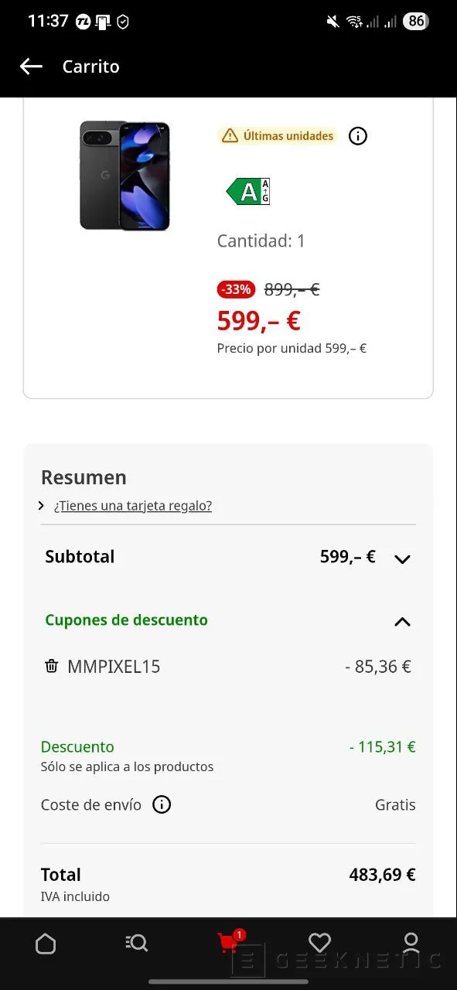
Task: Tap the info icon next to Últimas unidades
Action: (x=357, y=136)
